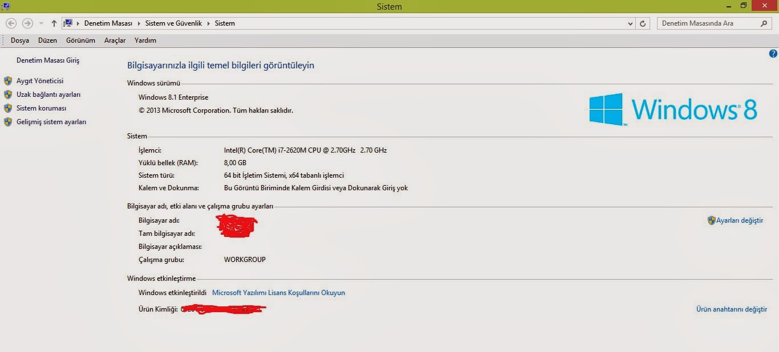Open the Yardım menu
This screenshot has width=779, height=352.
coord(145,40)
